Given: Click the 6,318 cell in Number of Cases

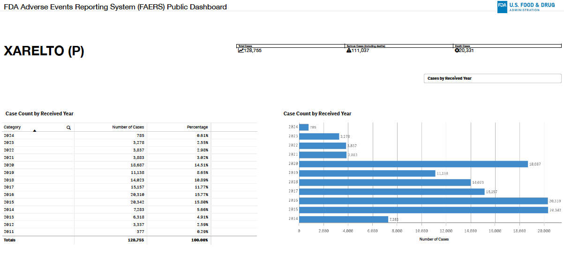Looking at the screenshot, I should (139, 217).
